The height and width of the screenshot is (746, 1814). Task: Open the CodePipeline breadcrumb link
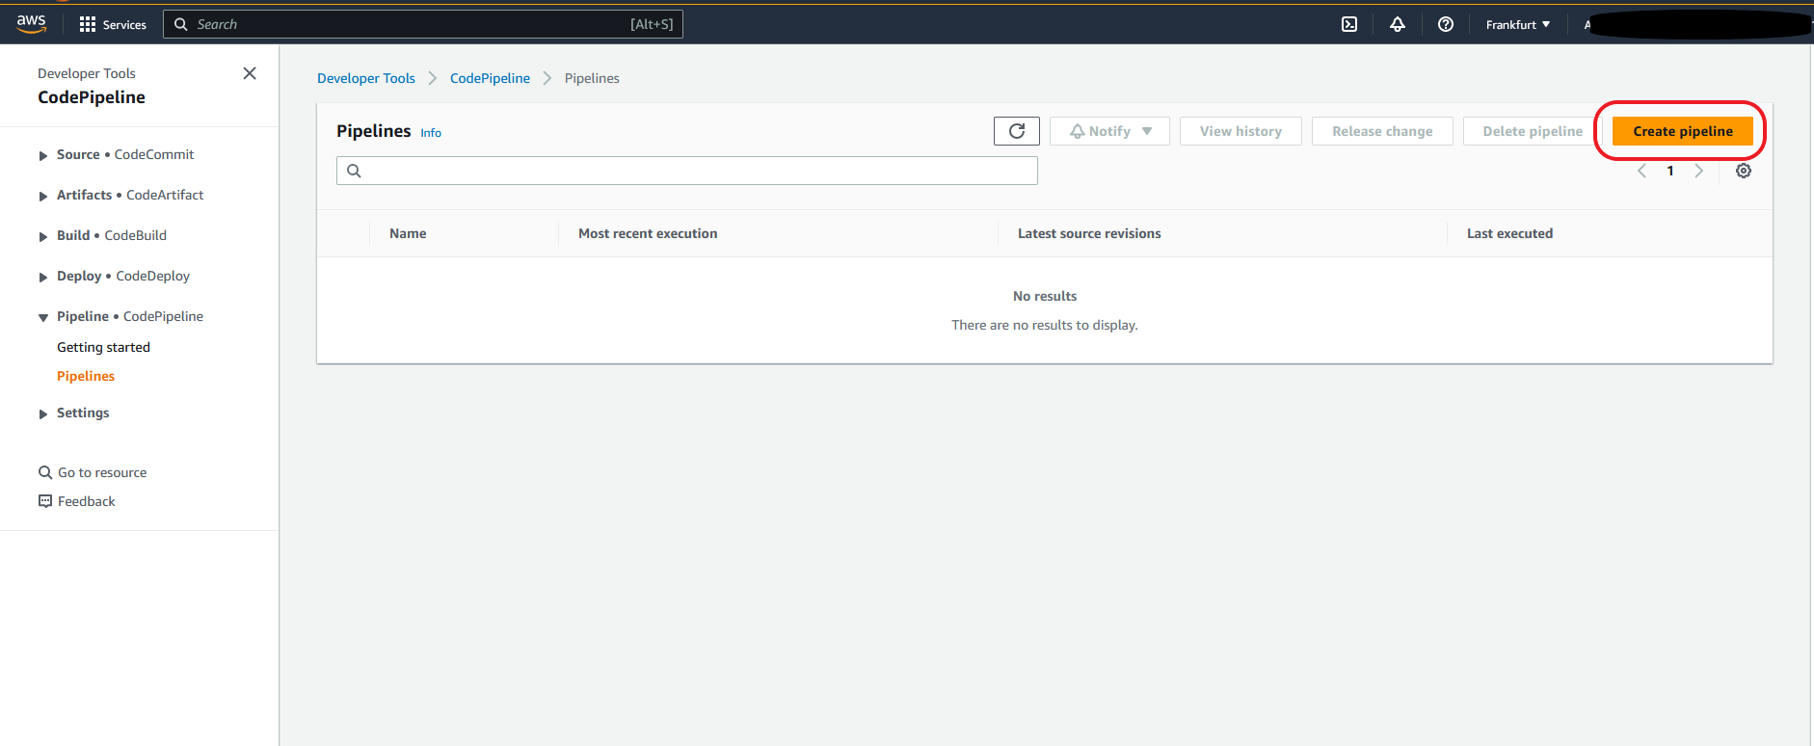490,78
